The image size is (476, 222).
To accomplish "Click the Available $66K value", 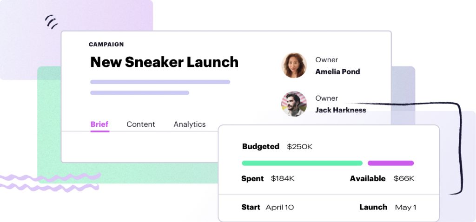I will point(404,179).
